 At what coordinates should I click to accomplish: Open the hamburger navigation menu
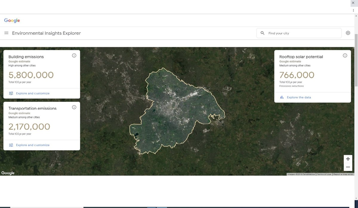point(6,33)
